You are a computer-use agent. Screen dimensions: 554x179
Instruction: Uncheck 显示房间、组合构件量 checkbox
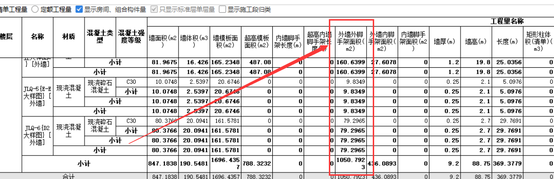pos(79,9)
